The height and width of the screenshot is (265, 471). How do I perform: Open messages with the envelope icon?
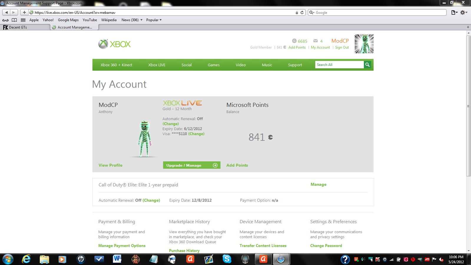tap(316, 41)
